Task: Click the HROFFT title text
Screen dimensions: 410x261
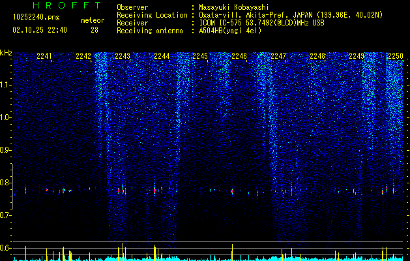Action: [67, 5]
